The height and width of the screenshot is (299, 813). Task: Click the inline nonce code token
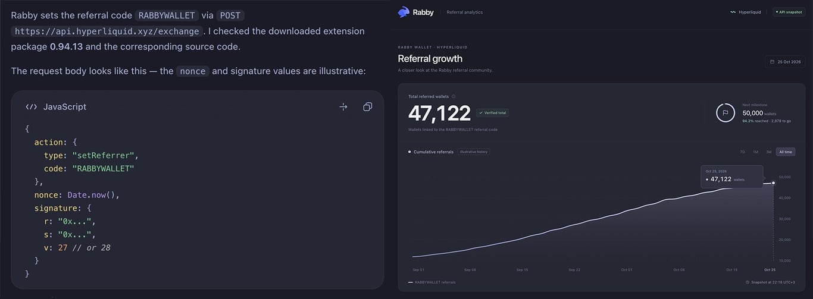193,71
